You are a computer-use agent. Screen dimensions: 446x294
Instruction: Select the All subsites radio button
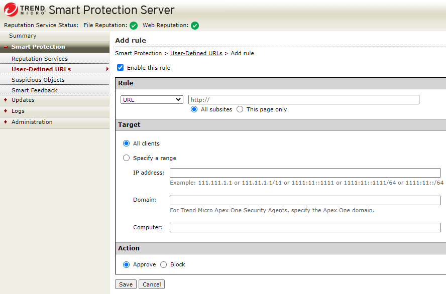pyautogui.click(x=194, y=109)
